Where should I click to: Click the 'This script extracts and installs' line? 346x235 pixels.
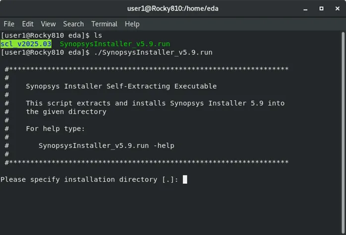[155, 103]
